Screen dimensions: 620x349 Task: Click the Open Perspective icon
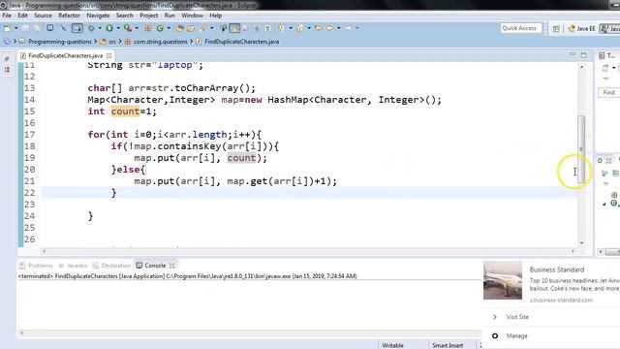coord(556,28)
